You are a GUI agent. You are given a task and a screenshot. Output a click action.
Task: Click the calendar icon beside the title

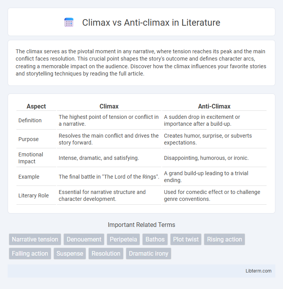point(69,23)
